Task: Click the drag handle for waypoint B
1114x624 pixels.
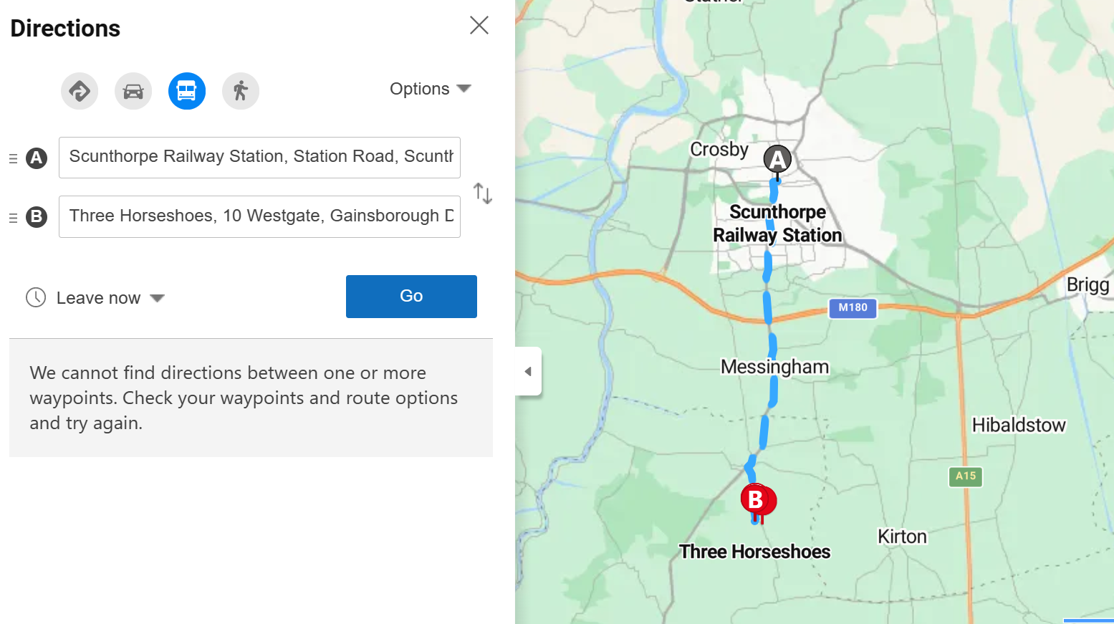Action: coord(13,217)
